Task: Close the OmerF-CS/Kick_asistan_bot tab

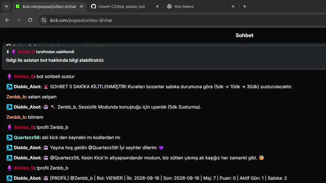Action: [x=157, y=6]
